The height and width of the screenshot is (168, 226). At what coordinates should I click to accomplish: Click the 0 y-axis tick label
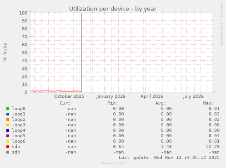point(26,92)
